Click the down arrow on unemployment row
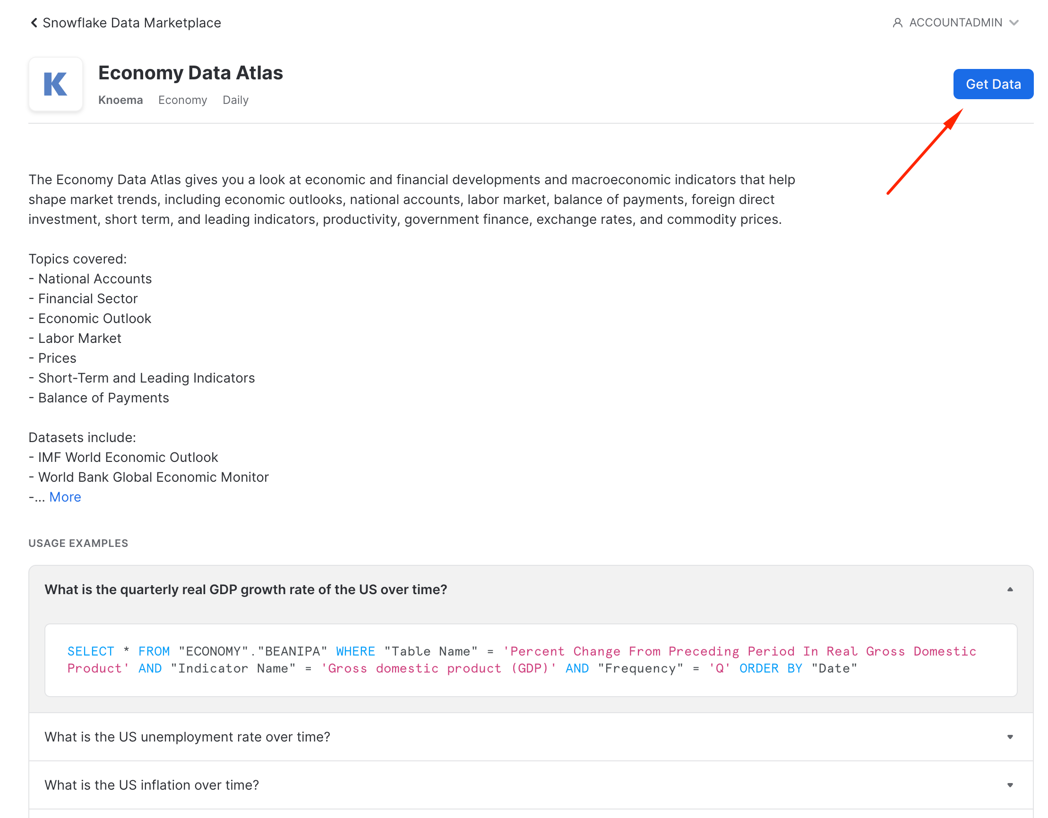This screenshot has width=1048, height=818. point(1010,737)
